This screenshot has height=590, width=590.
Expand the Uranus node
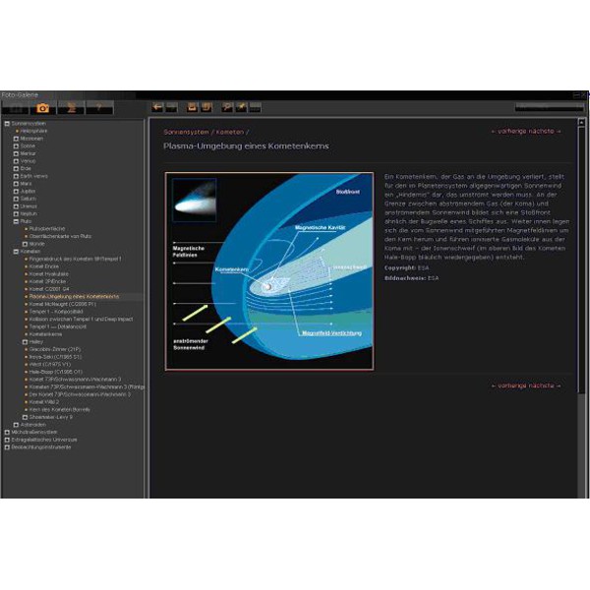pyautogui.click(x=16, y=206)
